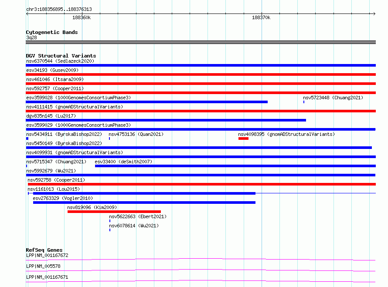Click the blue bar under dgv835n145 (Lu2017)
Viewport: 388px width, 287px height.
click(166, 120)
